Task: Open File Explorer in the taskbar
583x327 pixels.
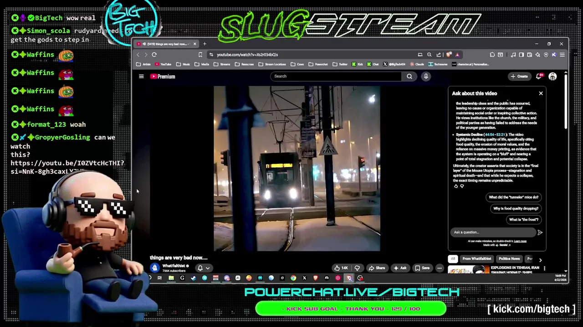Action: 171,278
